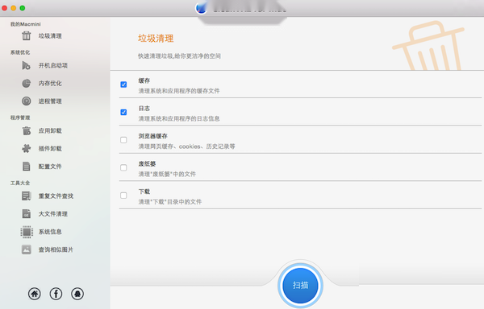484x309 pixels.
Task: Click the 下载 row title
Action: 144,192
